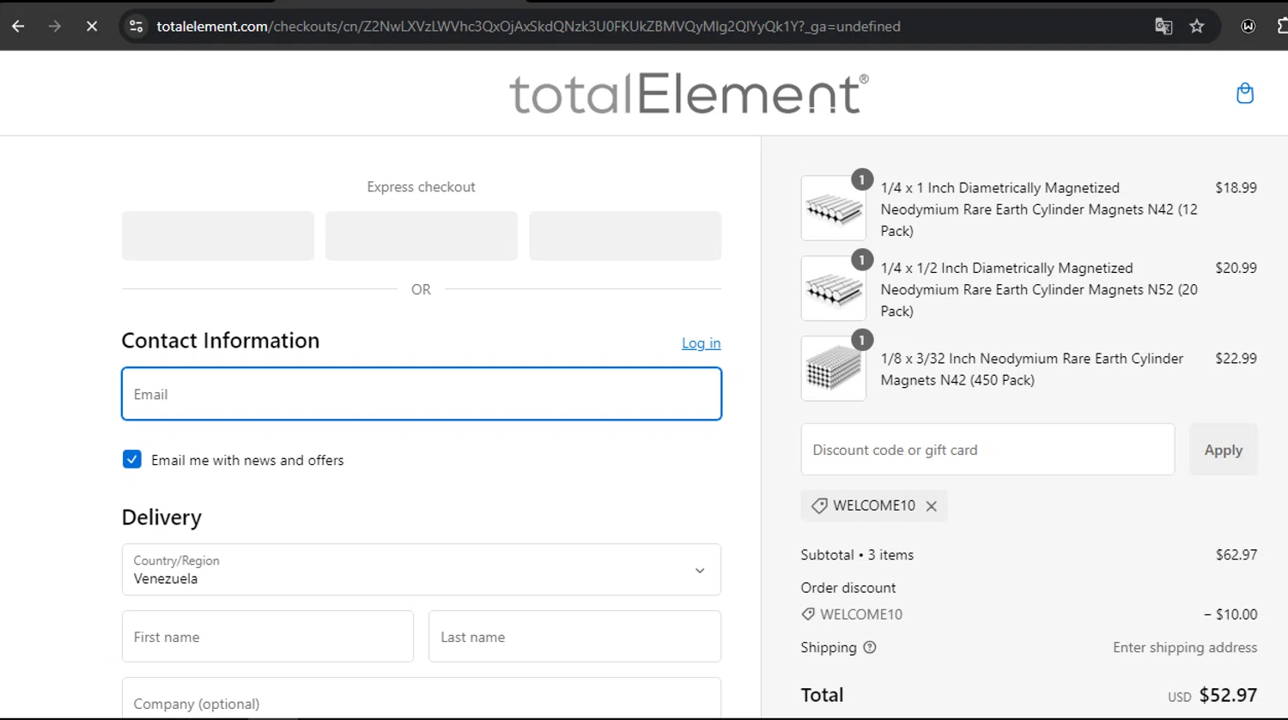Viewport: 1288px width, 720px height.
Task: Choose the third express checkout button
Action: click(x=625, y=236)
